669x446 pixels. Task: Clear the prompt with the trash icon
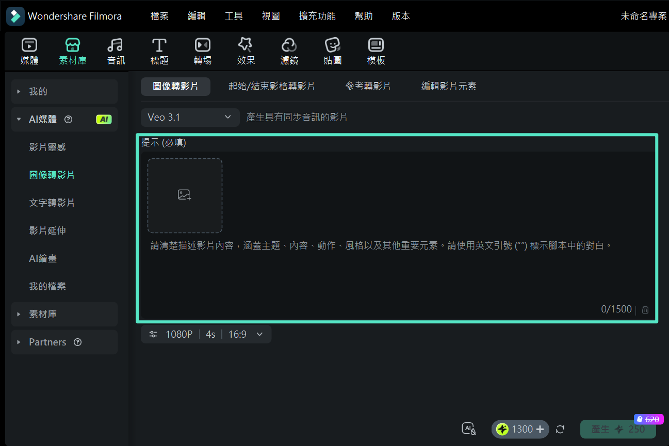645,309
